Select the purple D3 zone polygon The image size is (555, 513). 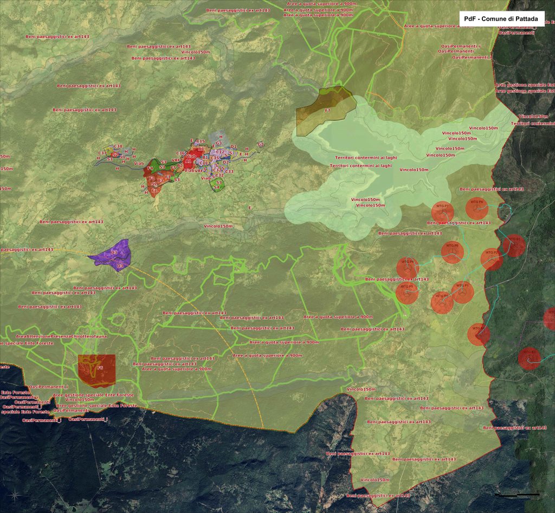point(112,254)
